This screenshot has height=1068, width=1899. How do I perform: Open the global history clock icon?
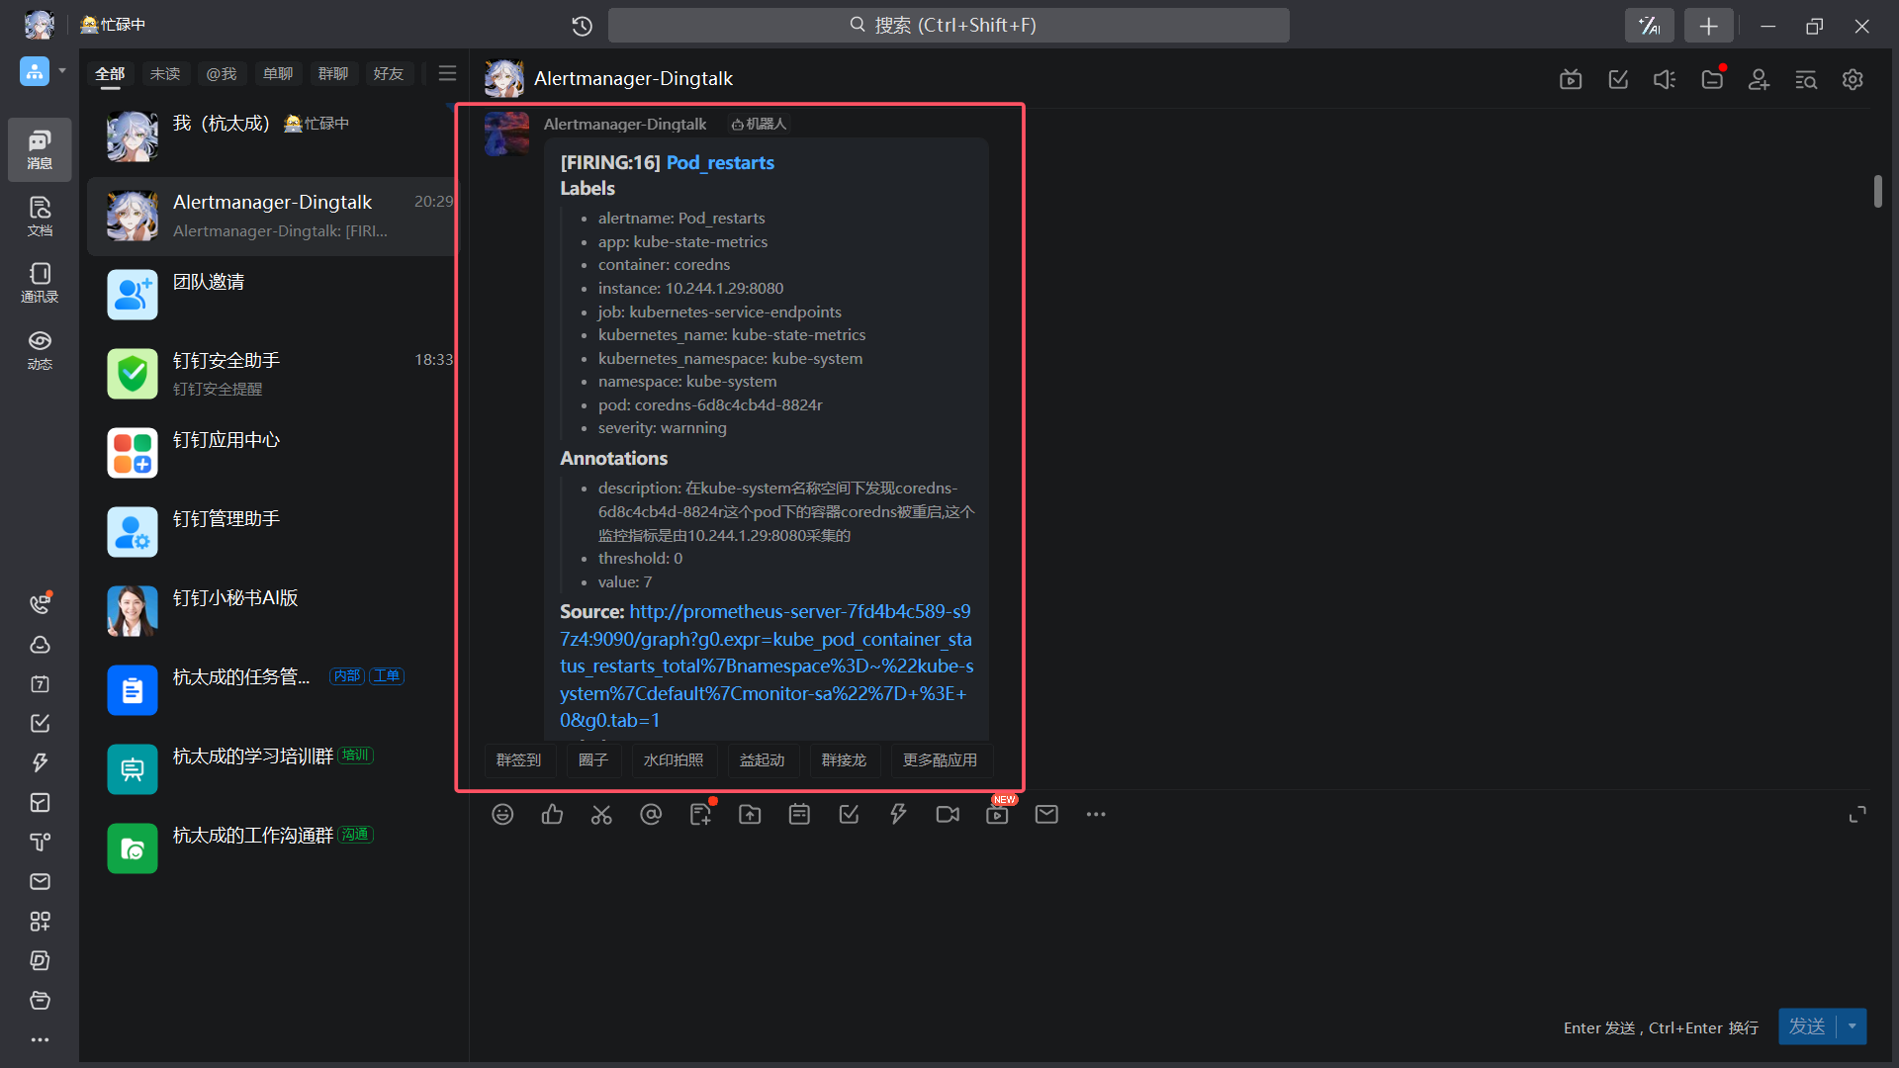[583, 26]
